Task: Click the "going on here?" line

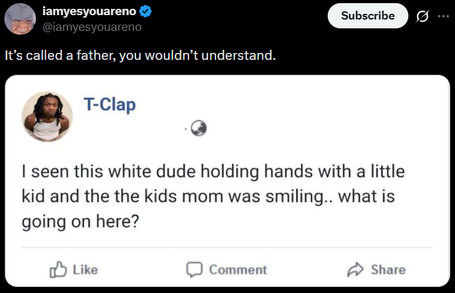Action: pos(80,222)
